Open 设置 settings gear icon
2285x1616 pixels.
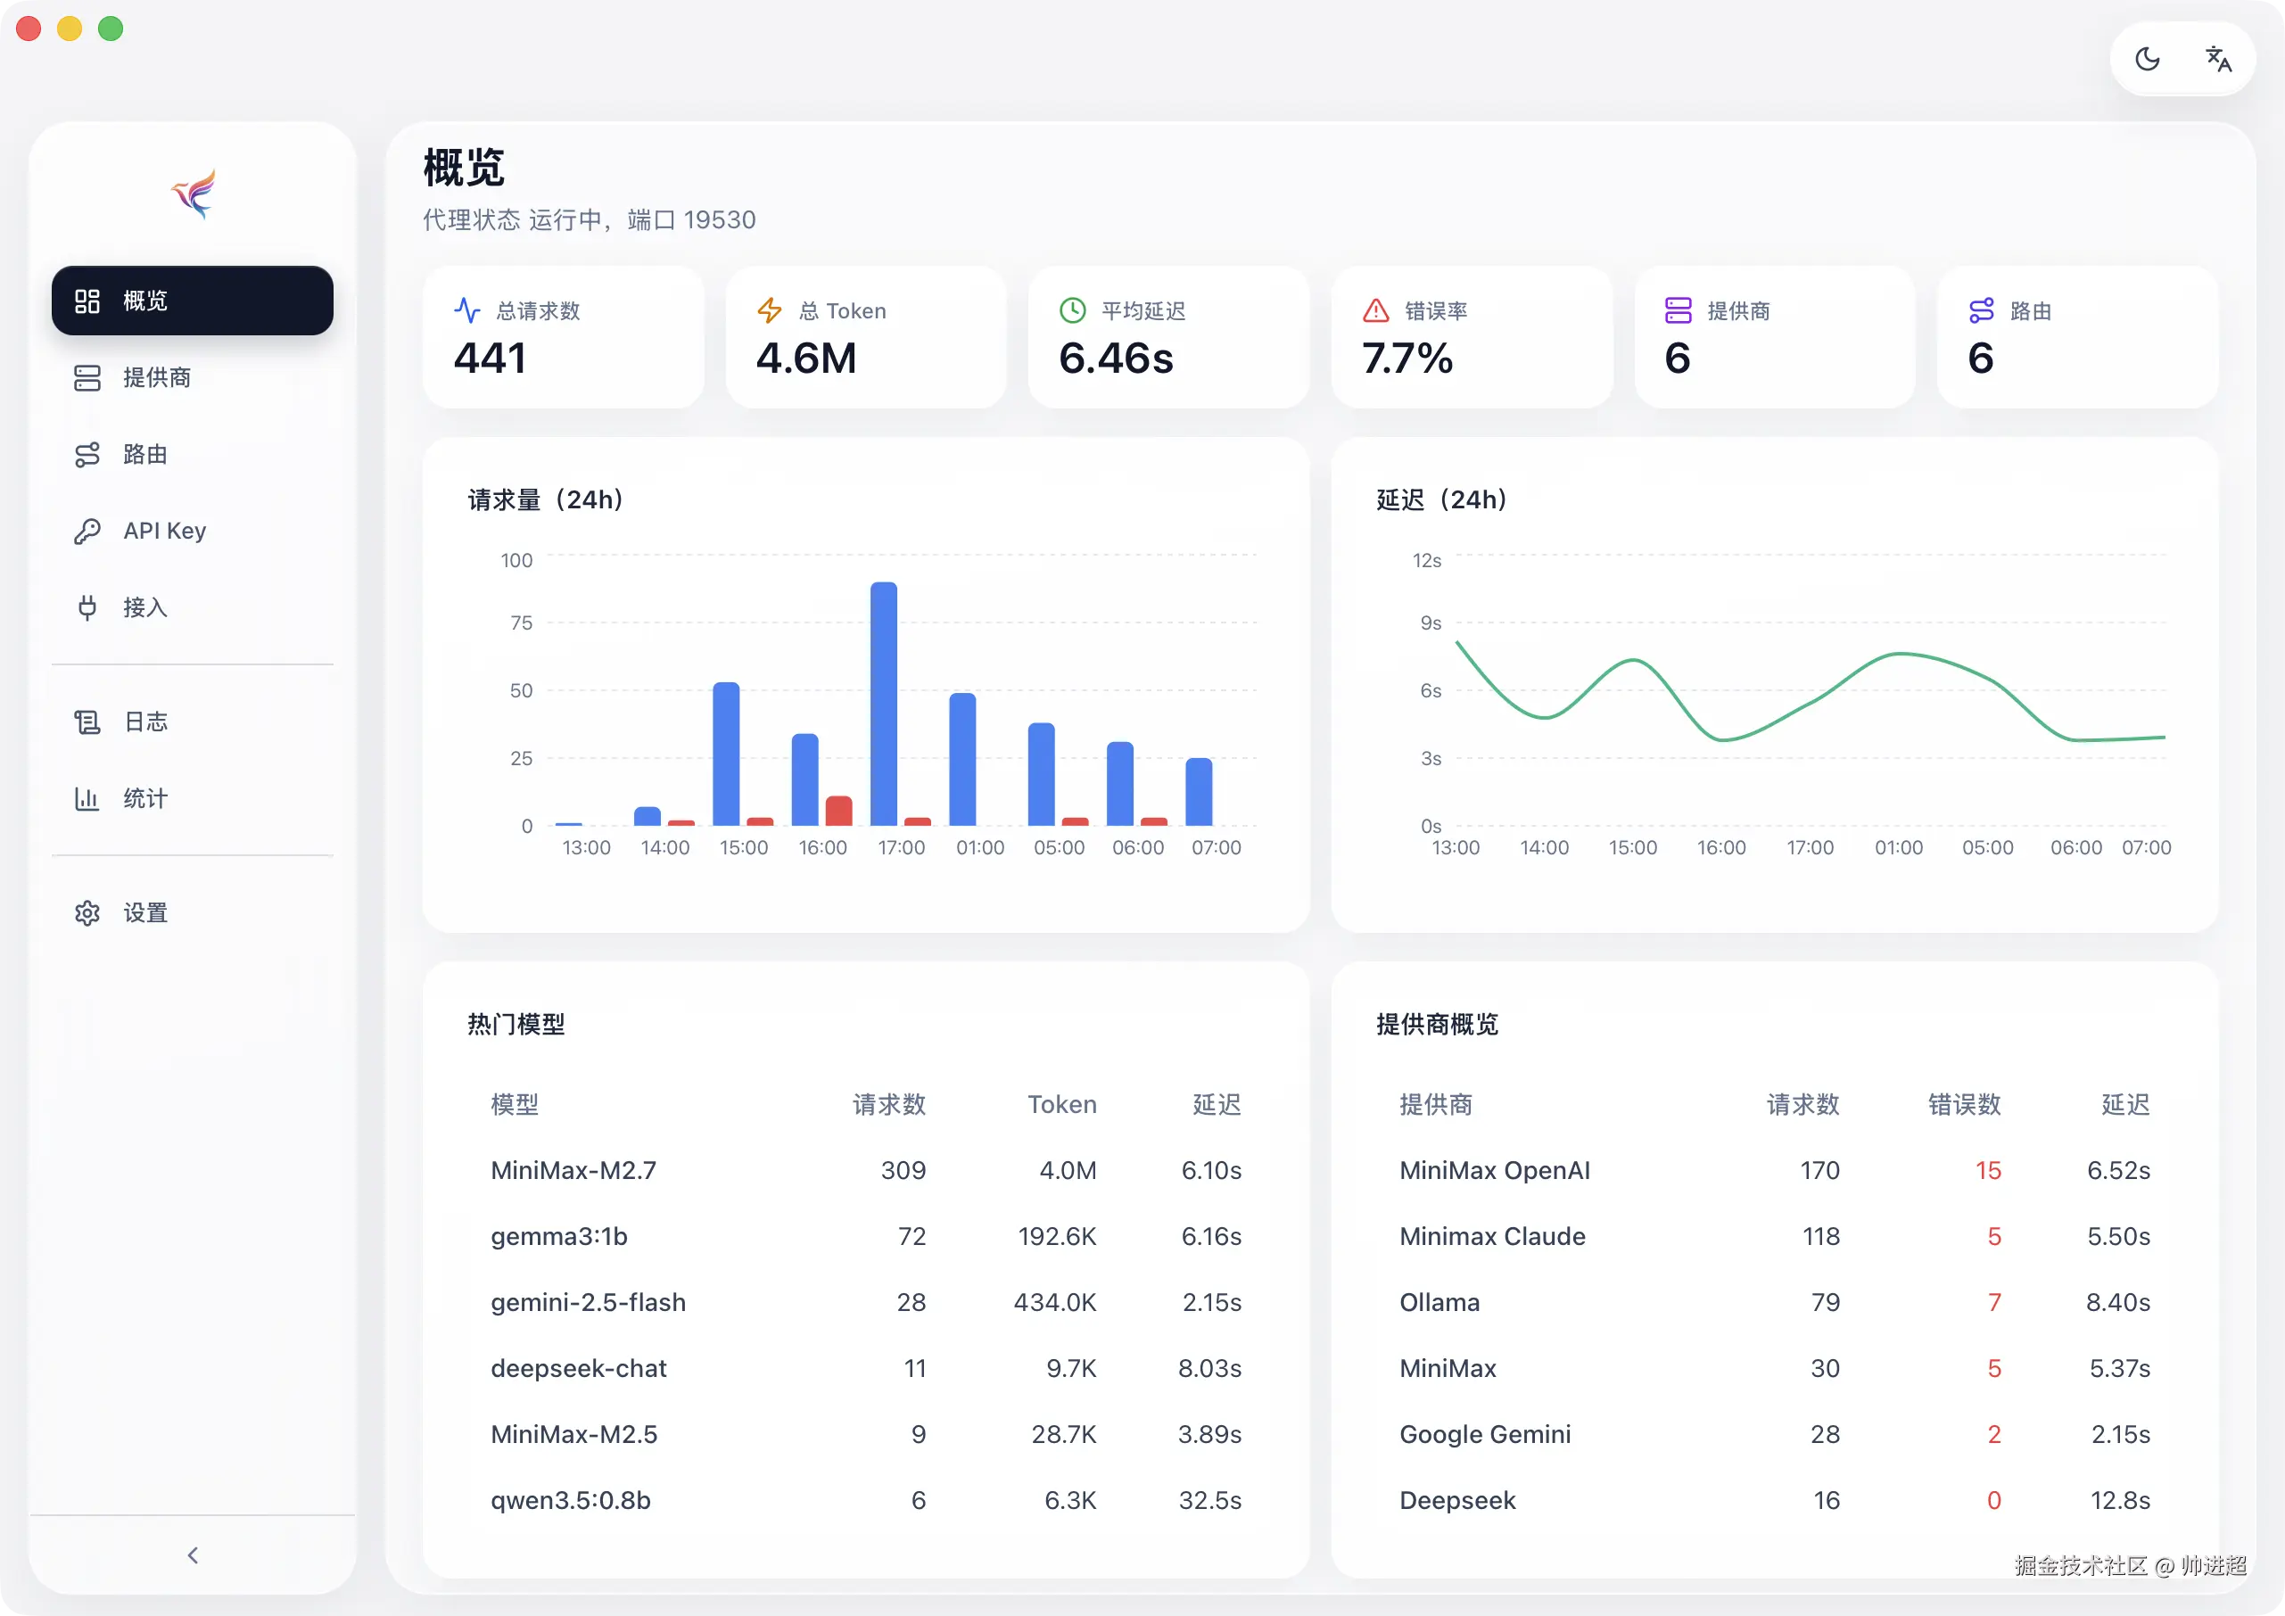click(x=87, y=912)
